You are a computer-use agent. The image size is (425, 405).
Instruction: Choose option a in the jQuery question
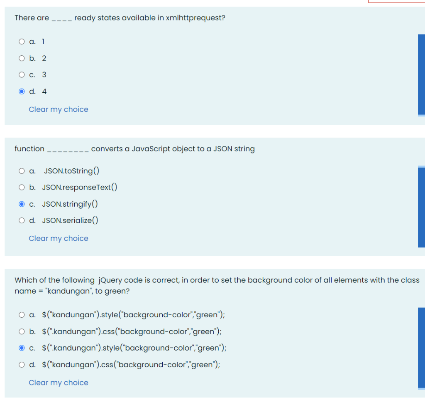21,315
